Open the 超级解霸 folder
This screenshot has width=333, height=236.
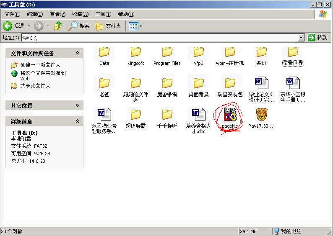coord(135,119)
